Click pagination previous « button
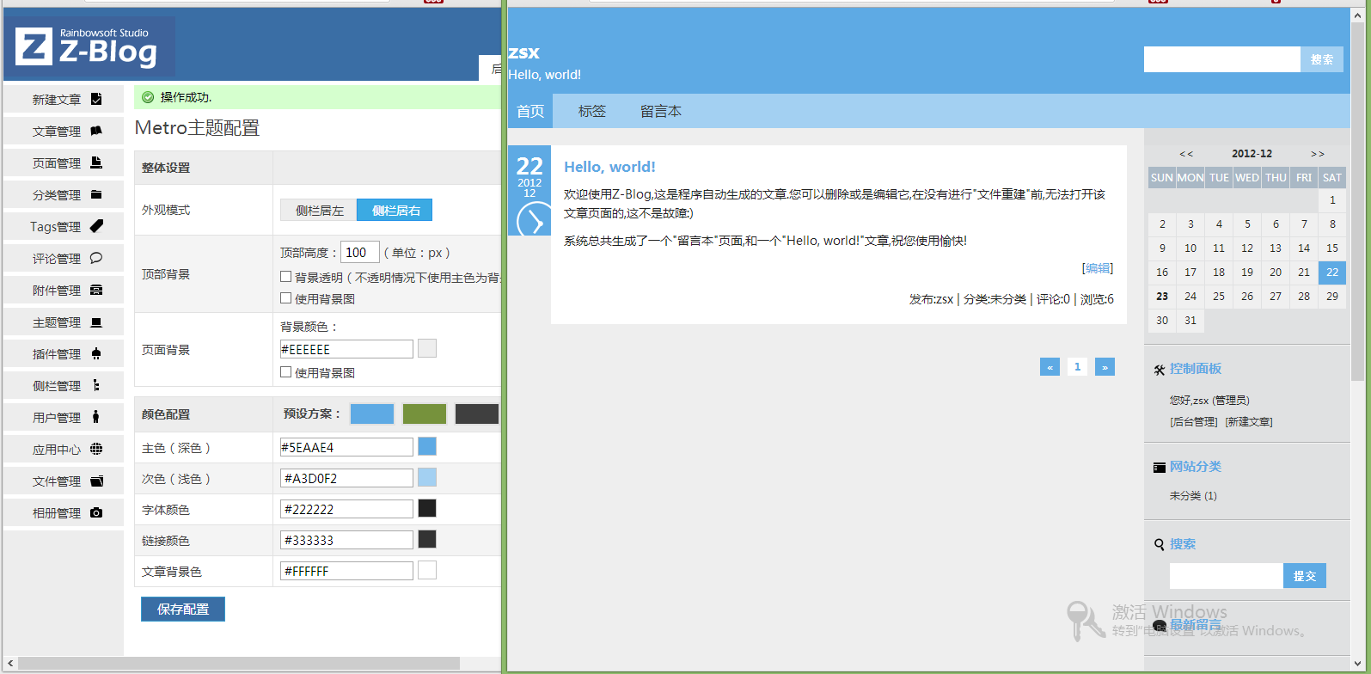Image resolution: width=1371 pixels, height=674 pixels. pos(1050,367)
